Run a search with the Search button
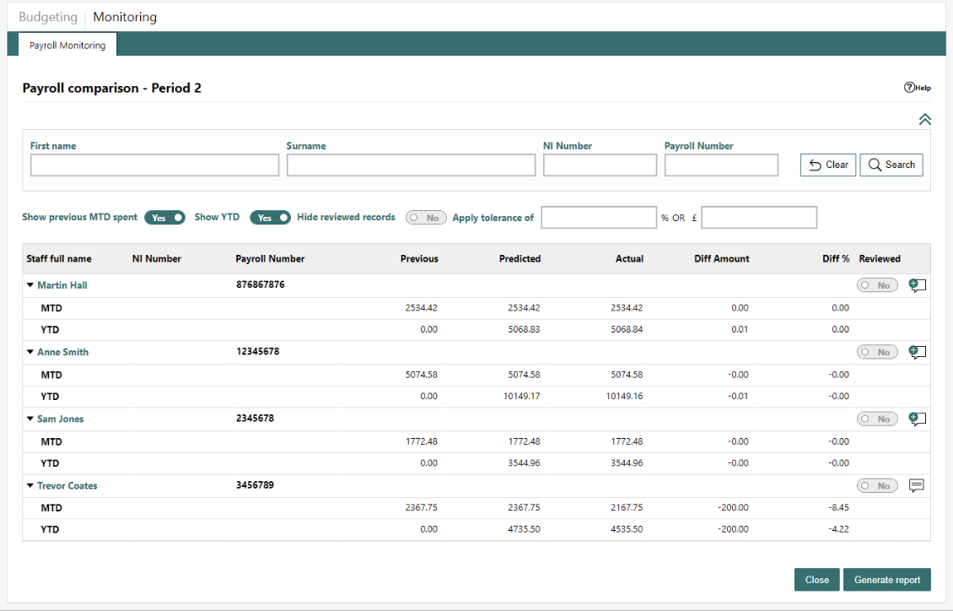This screenshot has width=953, height=611. click(891, 165)
